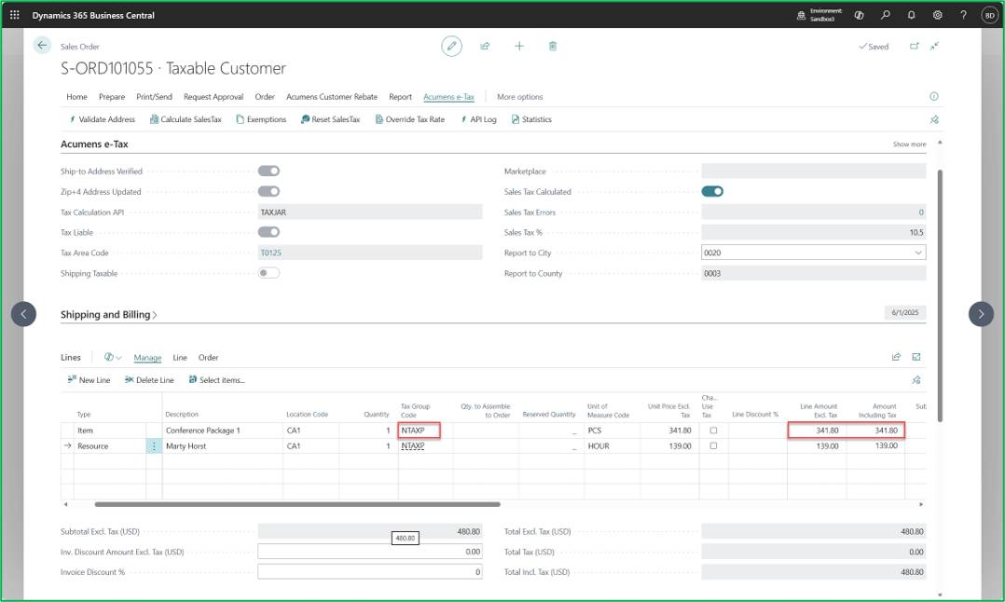The height and width of the screenshot is (602, 1005).
Task: Open row options for the Resource line
Action: (x=154, y=445)
